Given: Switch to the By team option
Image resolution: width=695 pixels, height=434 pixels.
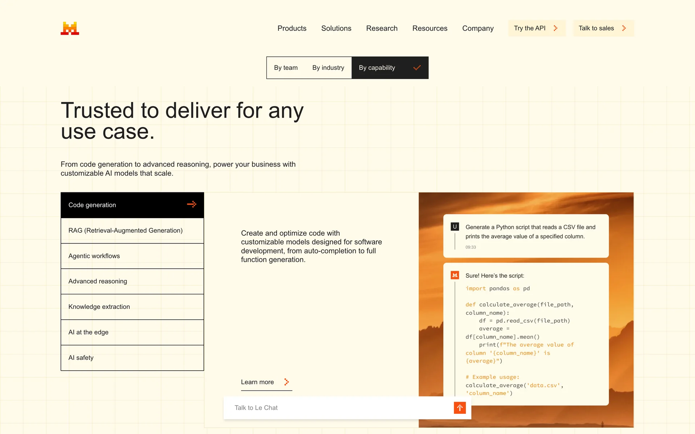Looking at the screenshot, I should point(286,68).
